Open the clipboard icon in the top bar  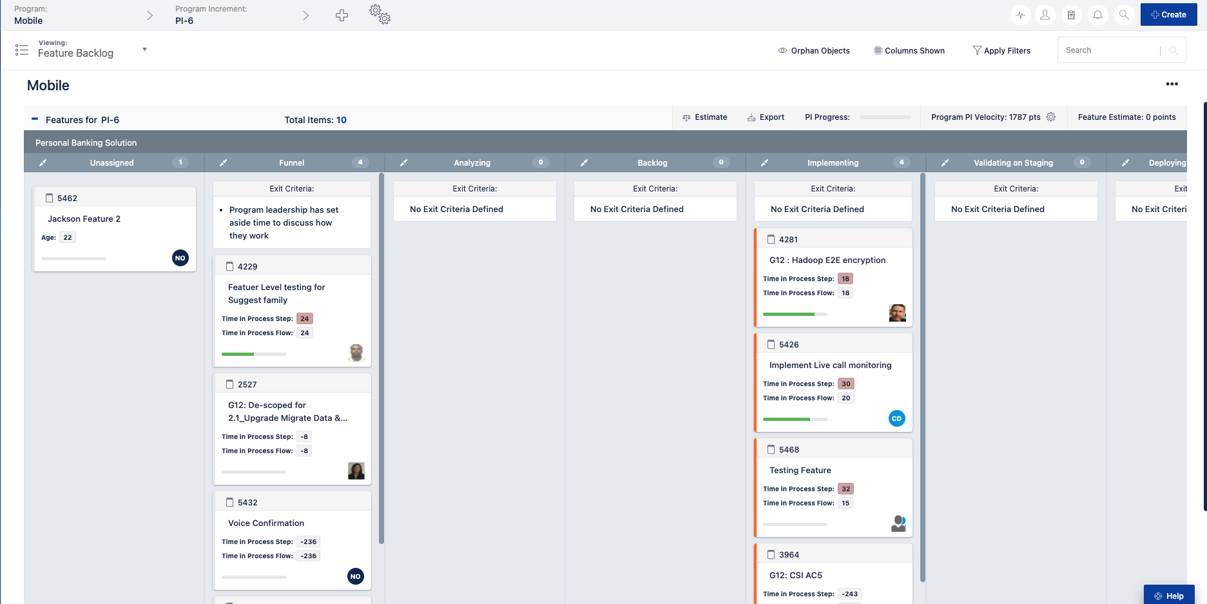click(1072, 14)
